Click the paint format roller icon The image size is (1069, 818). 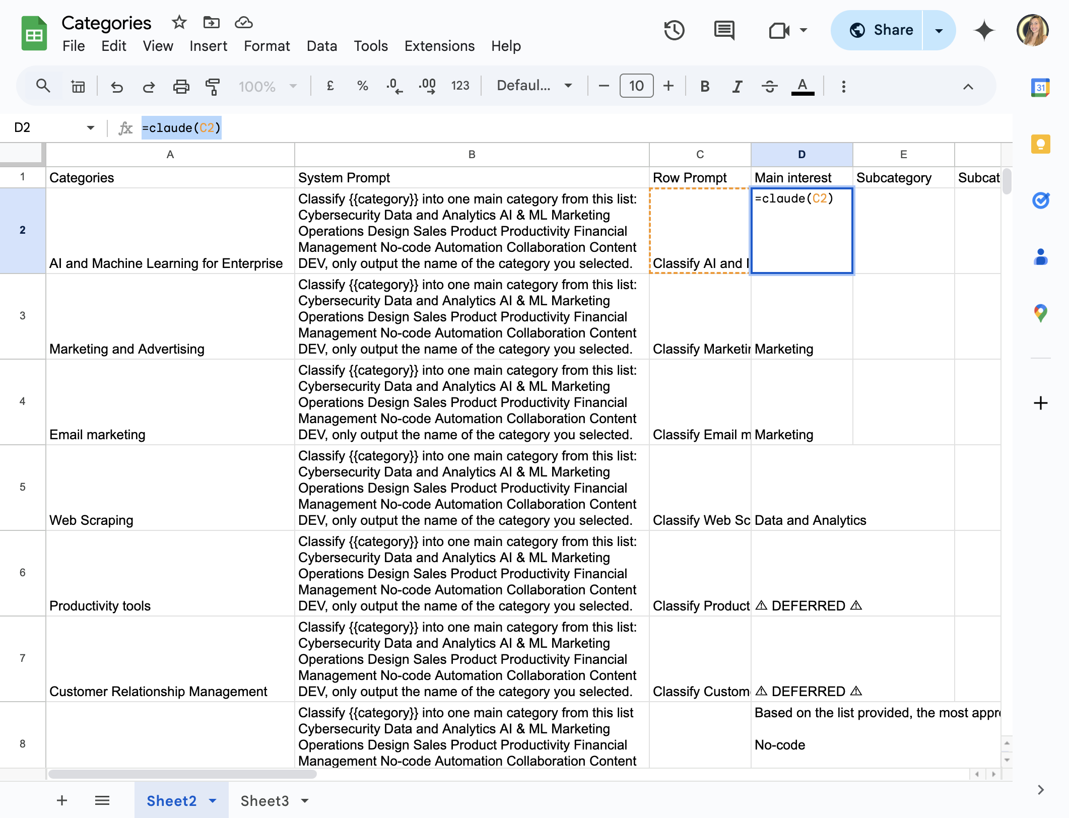click(213, 87)
